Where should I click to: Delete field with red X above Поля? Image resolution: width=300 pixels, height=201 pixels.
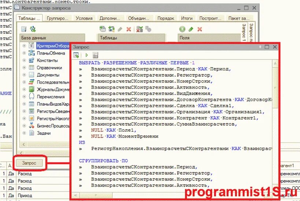pyautogui.click(x=200, y=29)
